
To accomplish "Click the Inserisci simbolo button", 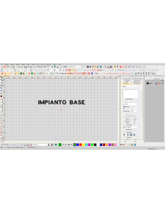I will pos(129,99).
